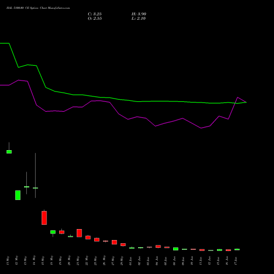Click the 12 Jun date label
Screen dimensions: 274x274
click(209, 261)
